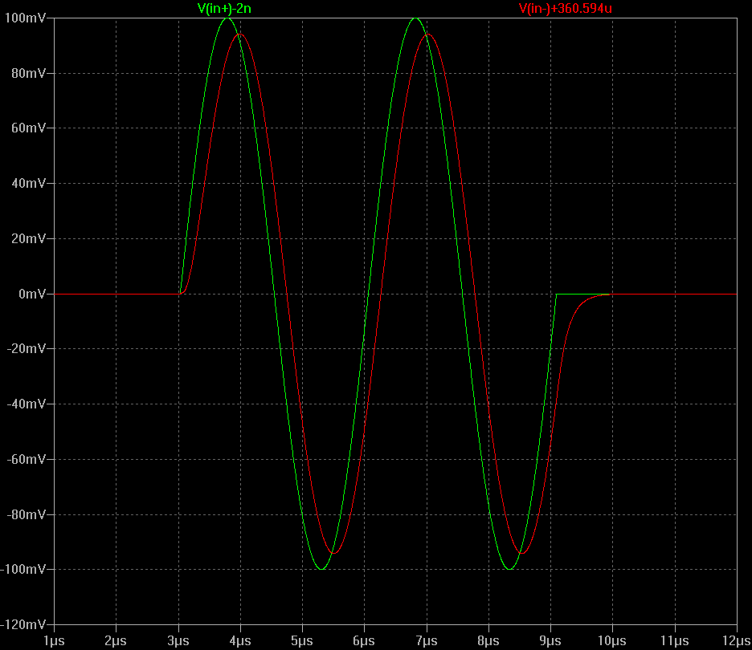
Task: Click the 6µs time axis label
Action: tap(363, 641)
